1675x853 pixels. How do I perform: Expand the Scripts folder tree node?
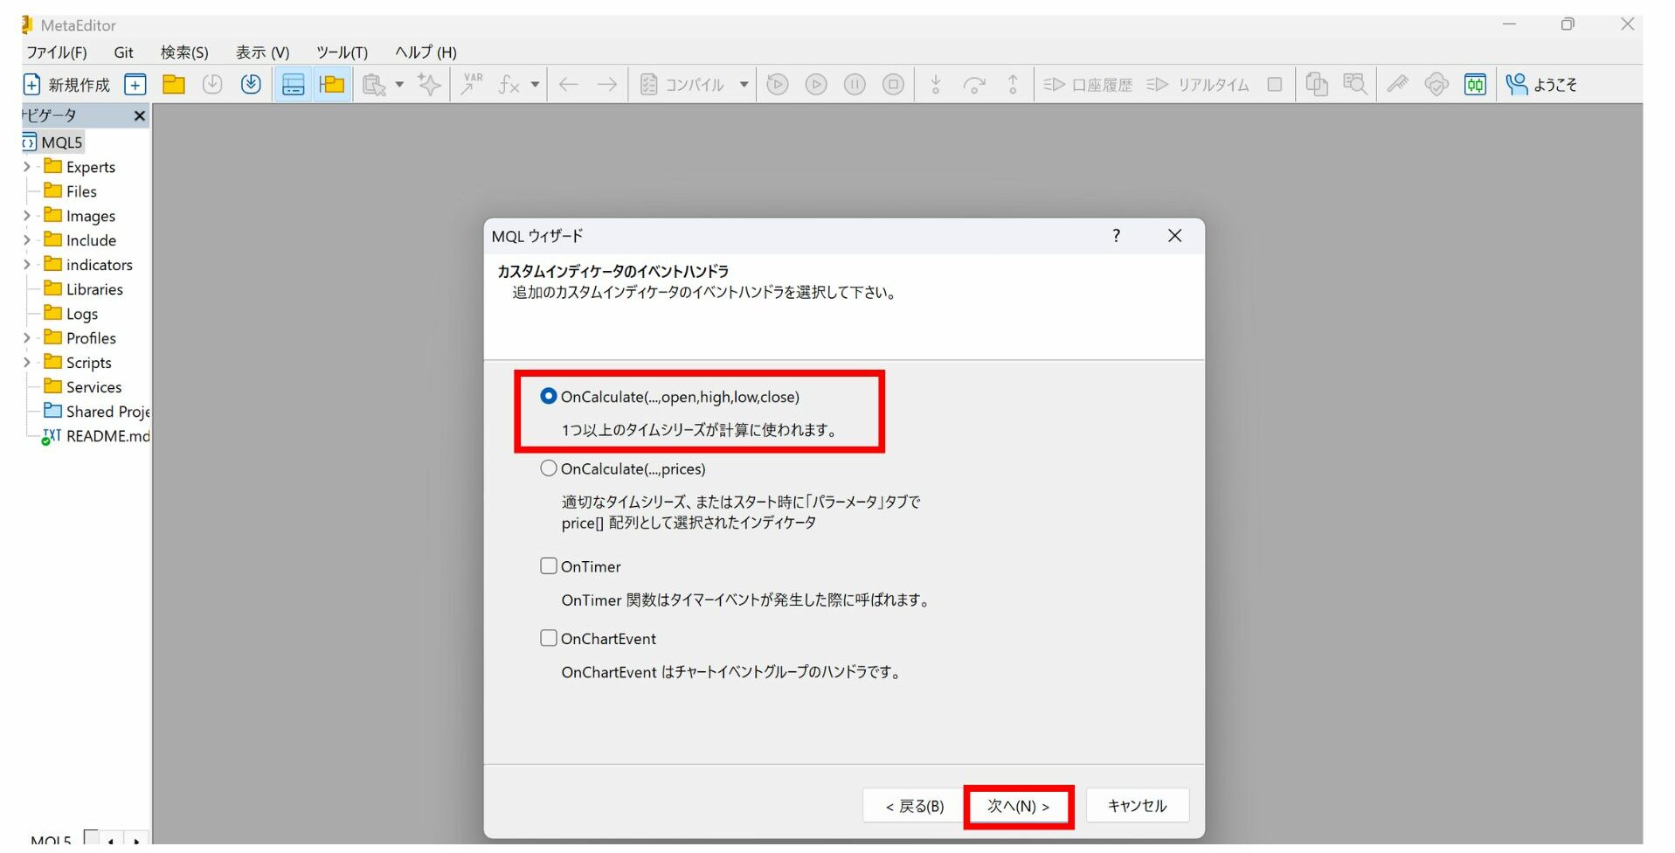[x=26, y=363]
